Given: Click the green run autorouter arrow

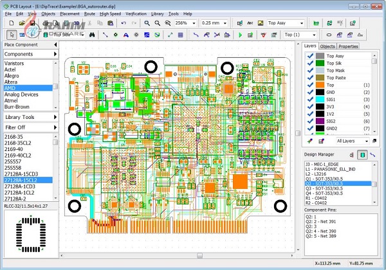Looking at the screenshot, I should coord(241,35).
